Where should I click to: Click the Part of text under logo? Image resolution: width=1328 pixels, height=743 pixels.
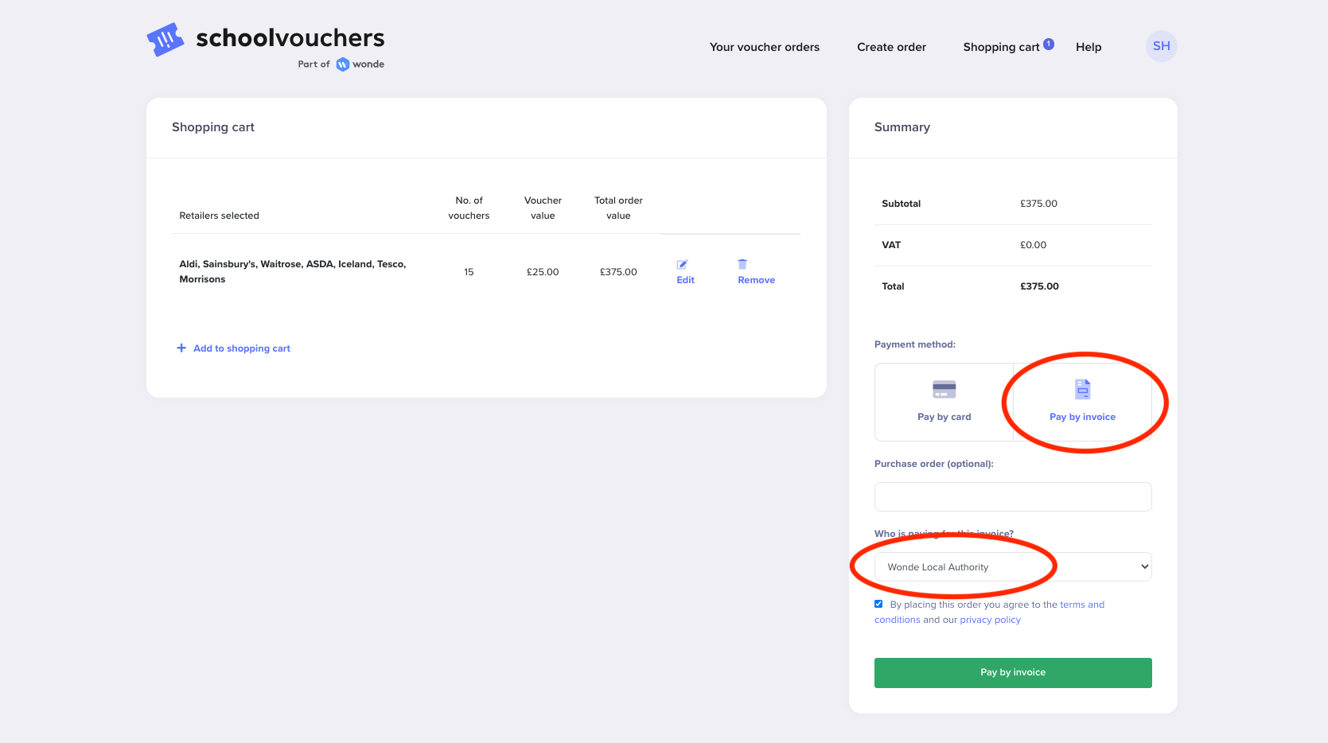314,64
